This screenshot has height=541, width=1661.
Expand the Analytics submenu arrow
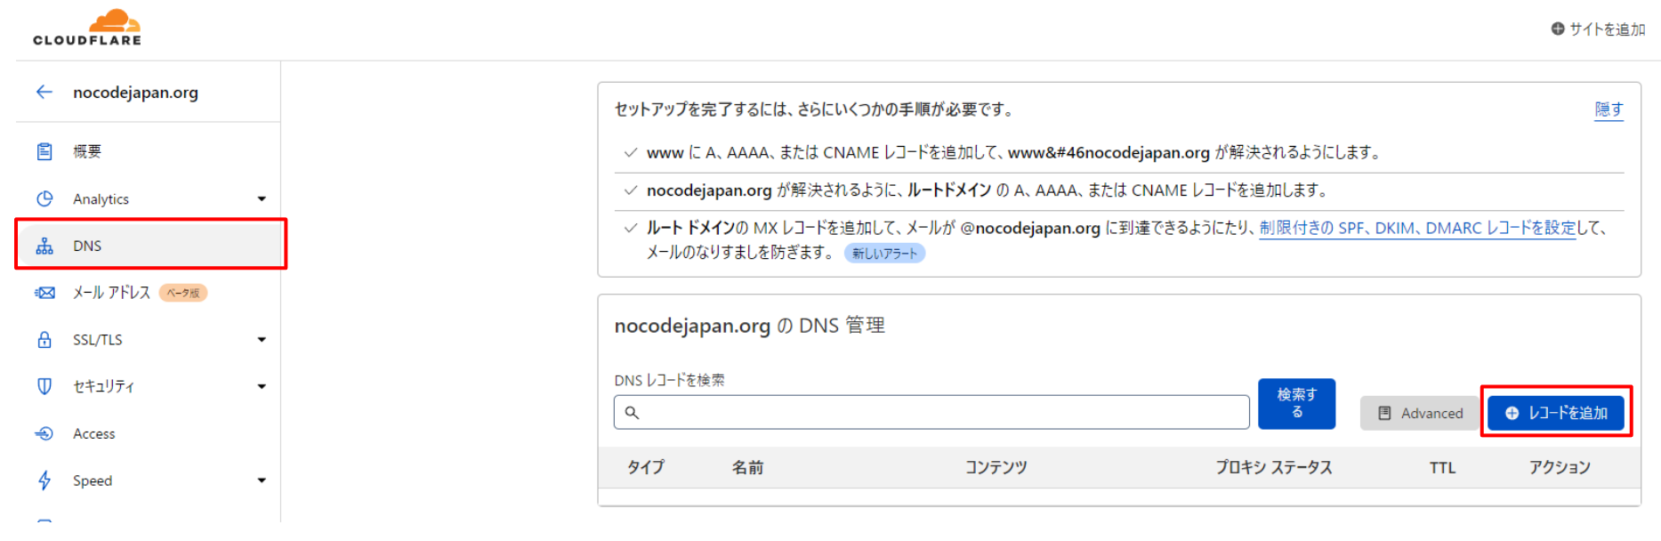pyautogui.click(x=262, y=198)
